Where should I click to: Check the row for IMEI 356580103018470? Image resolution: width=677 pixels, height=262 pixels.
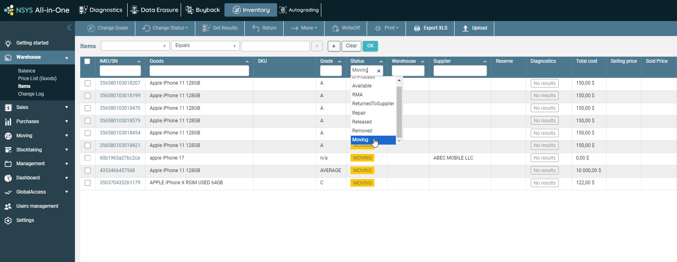88,109
